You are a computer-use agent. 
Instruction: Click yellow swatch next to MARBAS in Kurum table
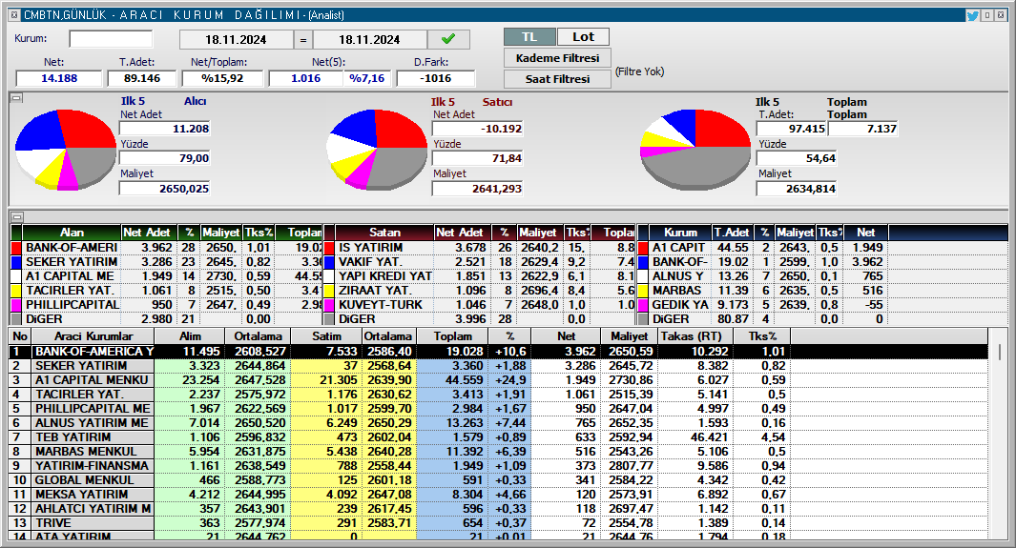[643, 291]
